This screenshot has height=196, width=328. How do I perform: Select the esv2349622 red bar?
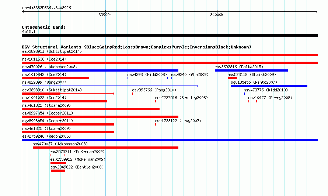pyautogui.click(x=58, y=171)
